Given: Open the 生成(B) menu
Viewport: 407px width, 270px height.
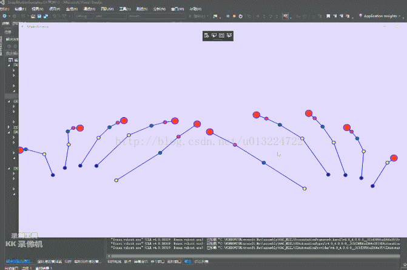Looking at the screenshot, I should coord(72,9).
